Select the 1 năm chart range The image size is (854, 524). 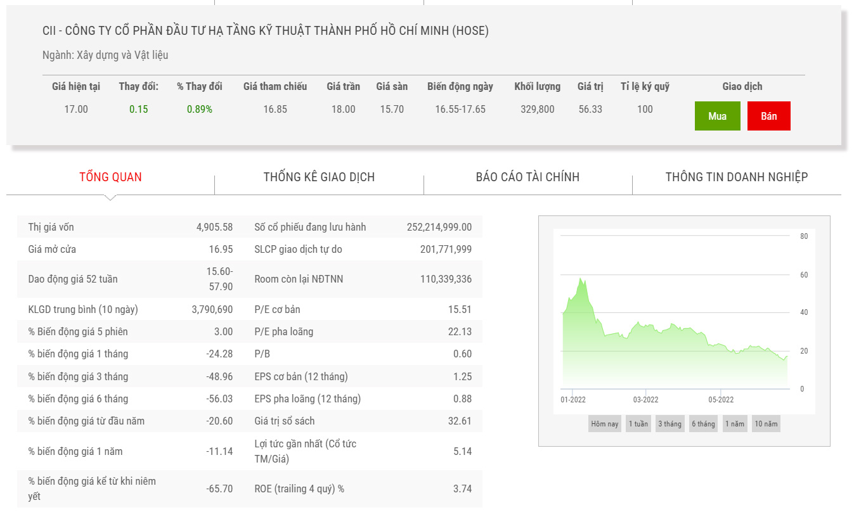(735, 424)
